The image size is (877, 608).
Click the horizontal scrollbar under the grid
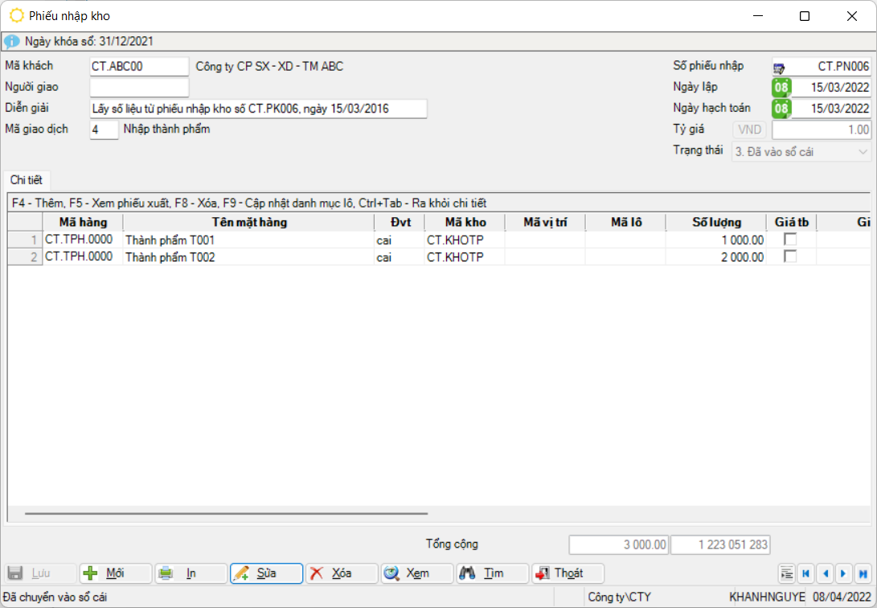[226, 513]
